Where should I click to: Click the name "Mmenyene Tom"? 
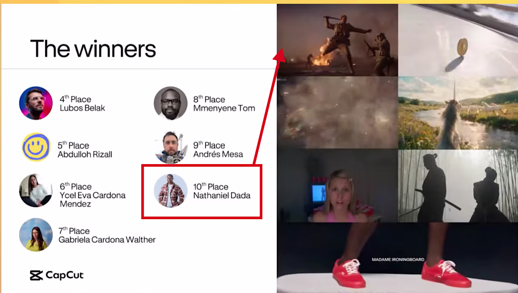point(224,108)
